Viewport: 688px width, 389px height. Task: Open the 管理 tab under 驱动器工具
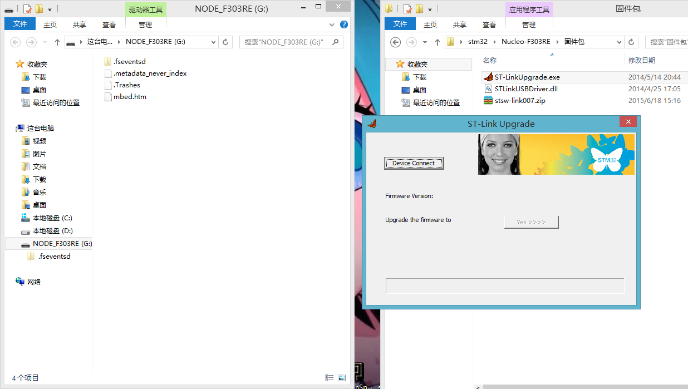145,24
